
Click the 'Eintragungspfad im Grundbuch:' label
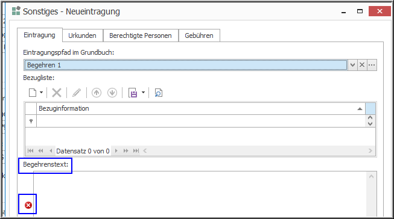click(69, 52)
